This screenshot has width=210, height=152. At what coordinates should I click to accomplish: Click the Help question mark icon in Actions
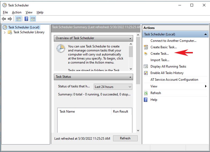click(x=146, y=100)
